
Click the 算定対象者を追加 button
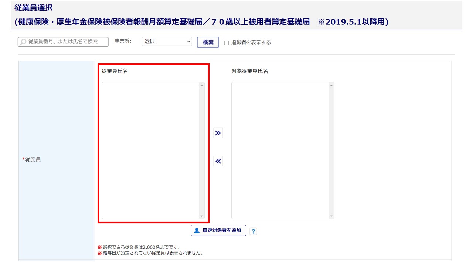[218, 231]
